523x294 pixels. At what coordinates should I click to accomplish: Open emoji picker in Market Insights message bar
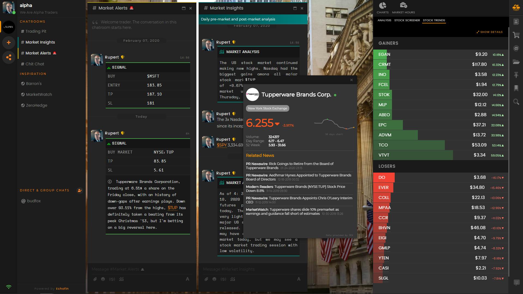pos(214,279)
